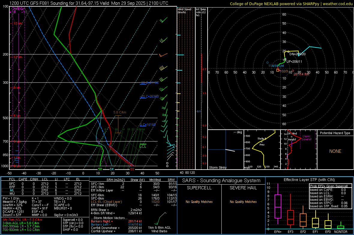Click the Storm Slinky panel label
This screenshot has width=354, height=235.
coord(217,167)
